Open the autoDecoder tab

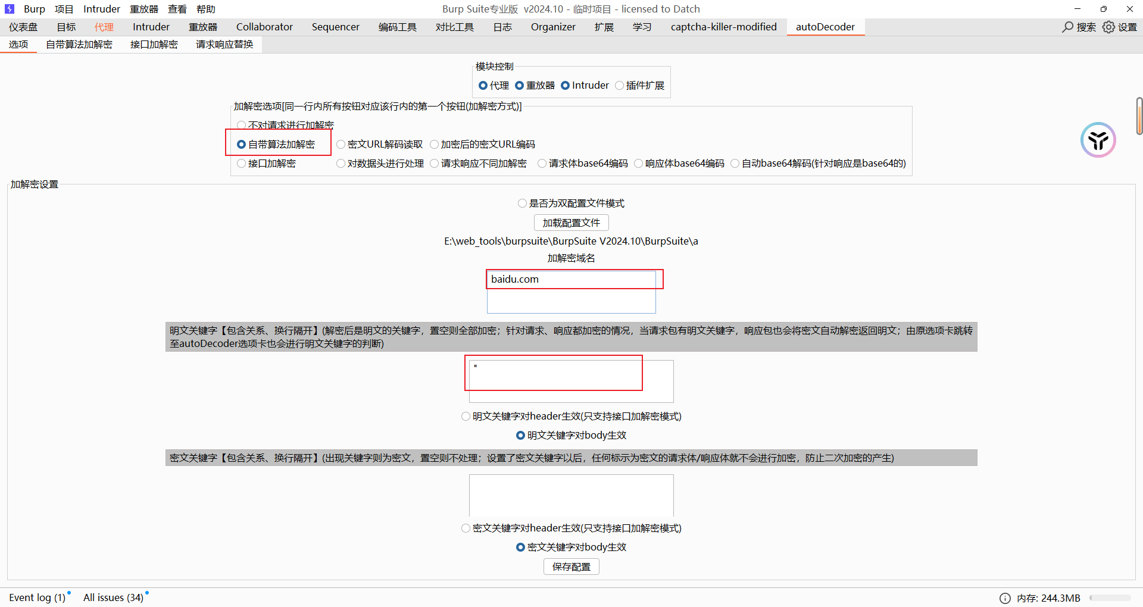coord(825,27)
